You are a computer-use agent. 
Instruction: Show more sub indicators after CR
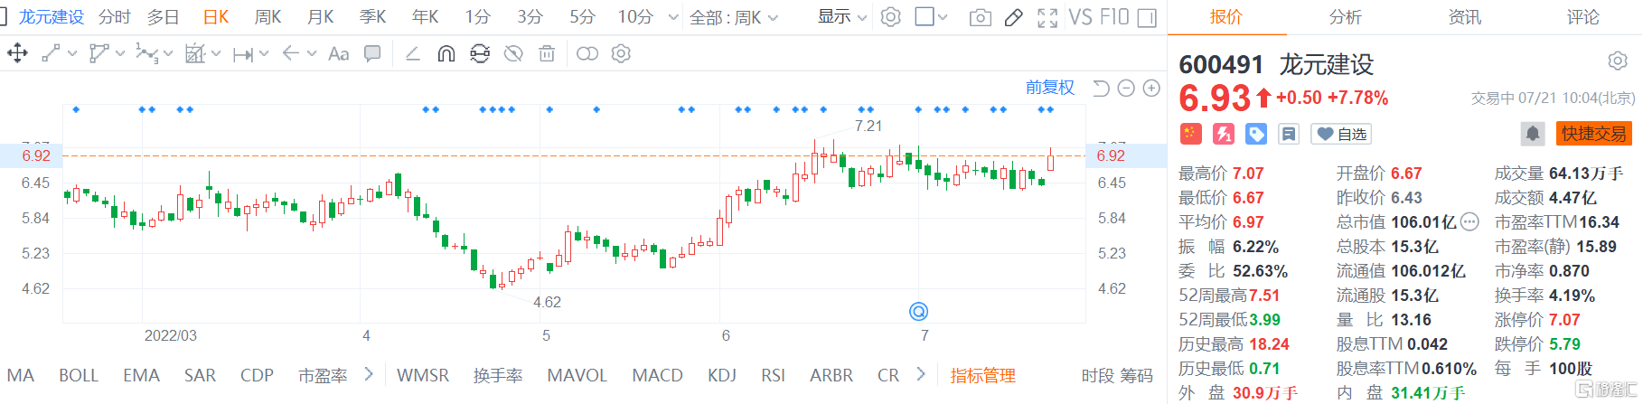click(921, 374)
